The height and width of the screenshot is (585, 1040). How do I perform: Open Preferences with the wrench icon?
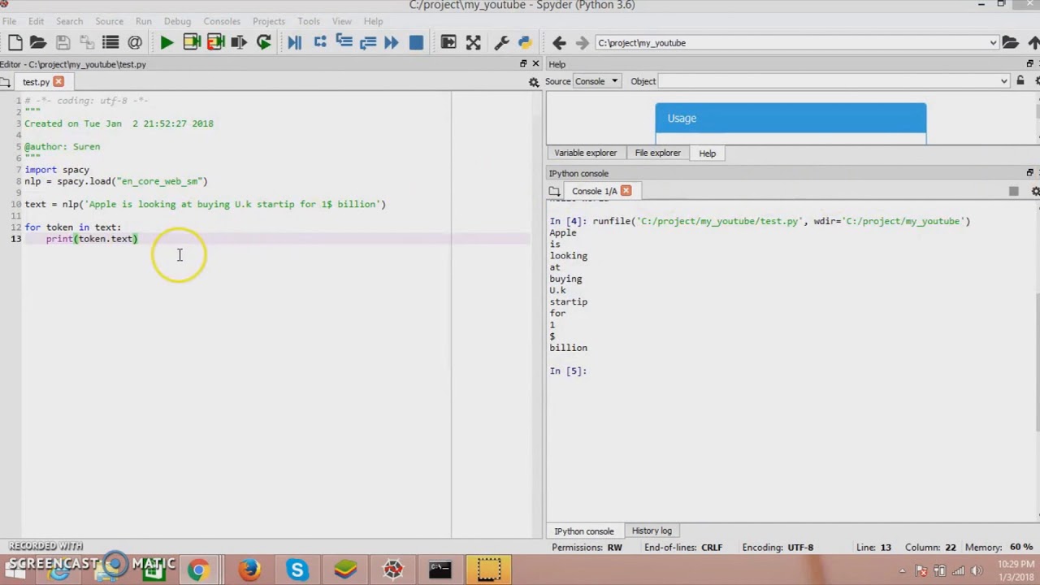(x=501, y=42)
